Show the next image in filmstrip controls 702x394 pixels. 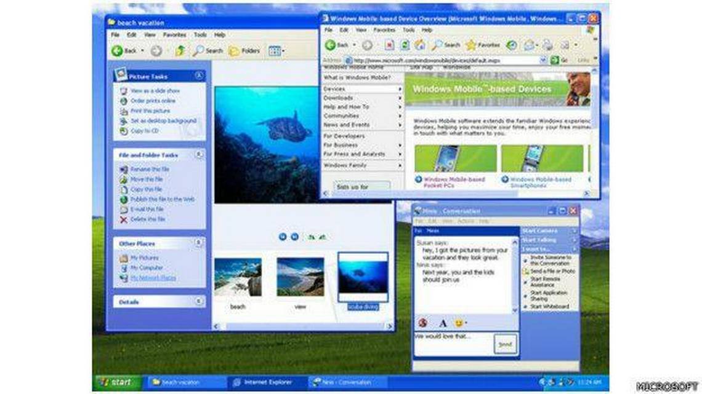pos(294,237)
